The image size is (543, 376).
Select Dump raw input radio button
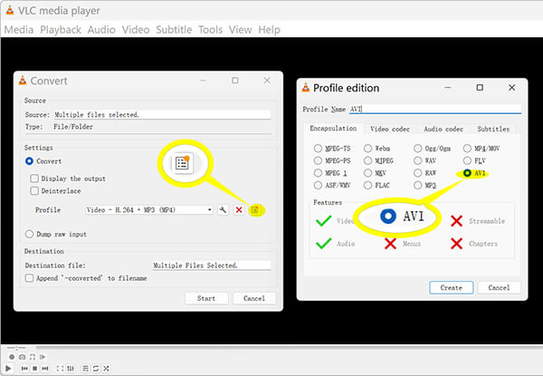(29, 234)
